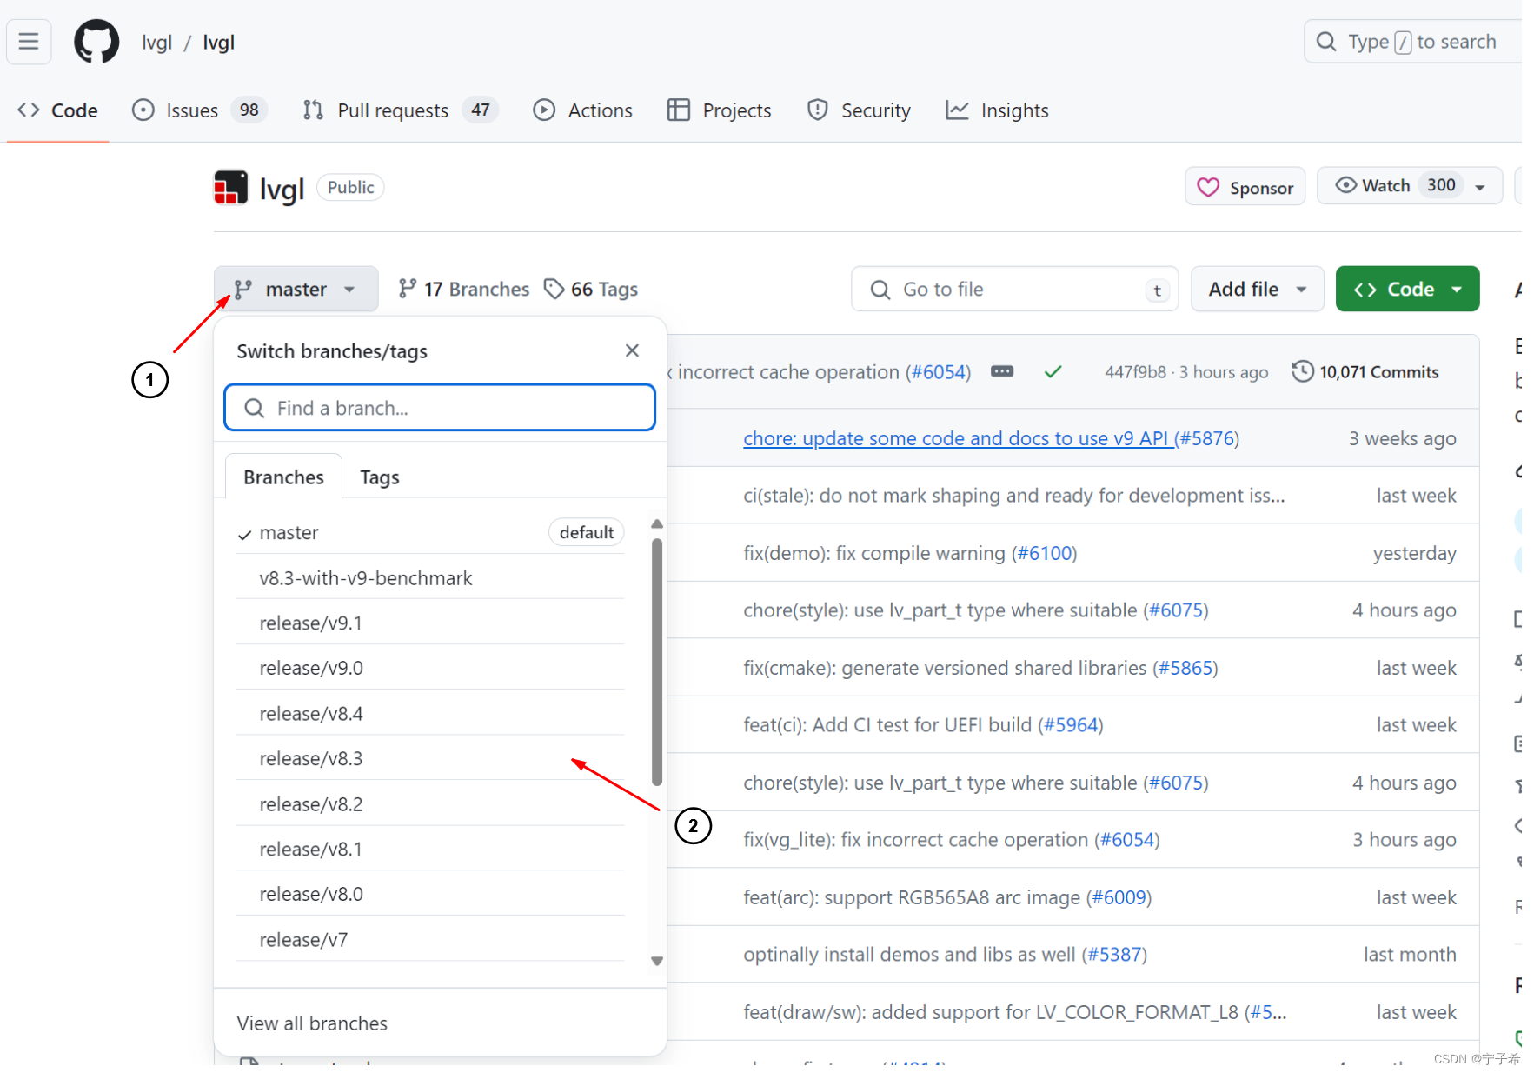The image size is (1534, 1073).
Task: Open PR #6009 link
Action: pos(1119,897)
